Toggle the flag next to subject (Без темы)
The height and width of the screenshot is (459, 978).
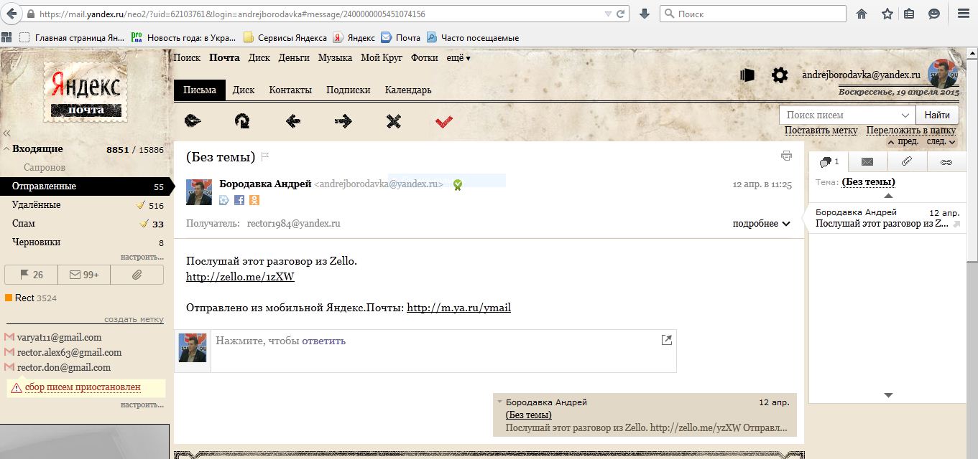coord(264,156)
